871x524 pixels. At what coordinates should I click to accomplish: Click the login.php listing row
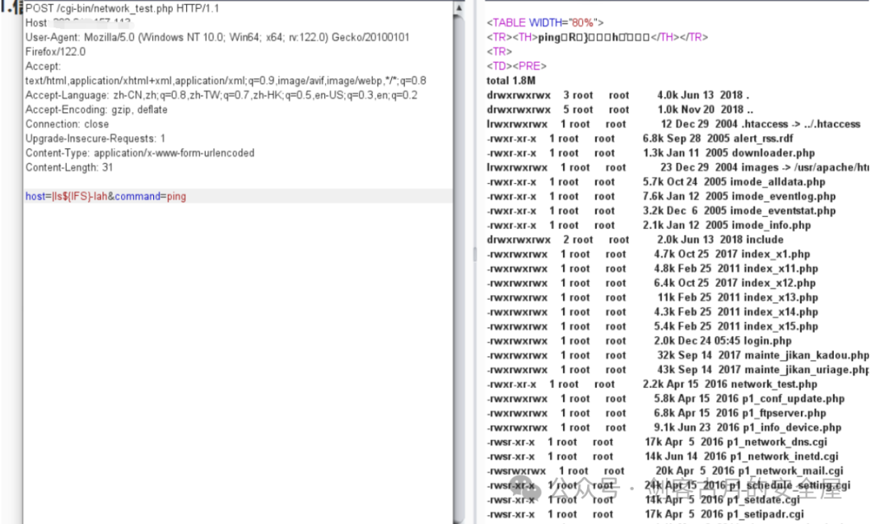[x=639, y=340]
